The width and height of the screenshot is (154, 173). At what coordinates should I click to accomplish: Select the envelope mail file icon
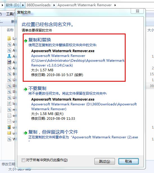click(x=9, y=133)
